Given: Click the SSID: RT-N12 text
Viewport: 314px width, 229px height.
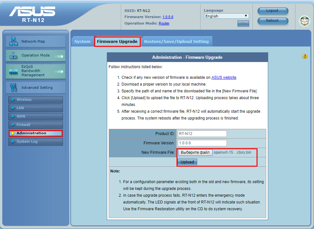Looking at the screenshot, I should tap(137, 11).
